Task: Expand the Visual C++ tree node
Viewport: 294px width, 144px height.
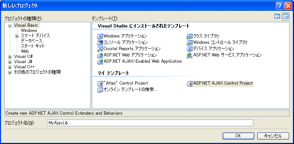Action: click(x=10, y=67)
